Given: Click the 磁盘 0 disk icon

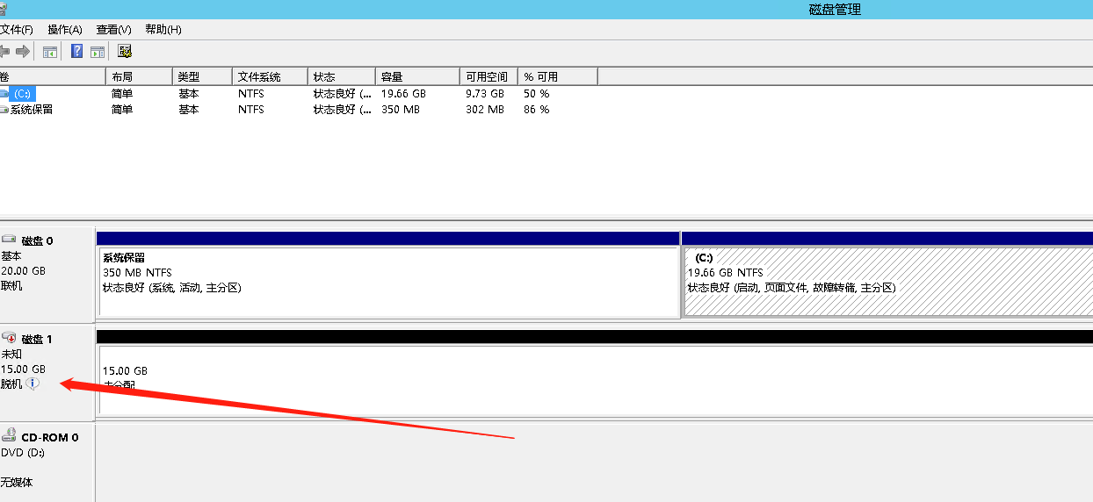Looking at the screenshot, I should (x=10, y=240).
